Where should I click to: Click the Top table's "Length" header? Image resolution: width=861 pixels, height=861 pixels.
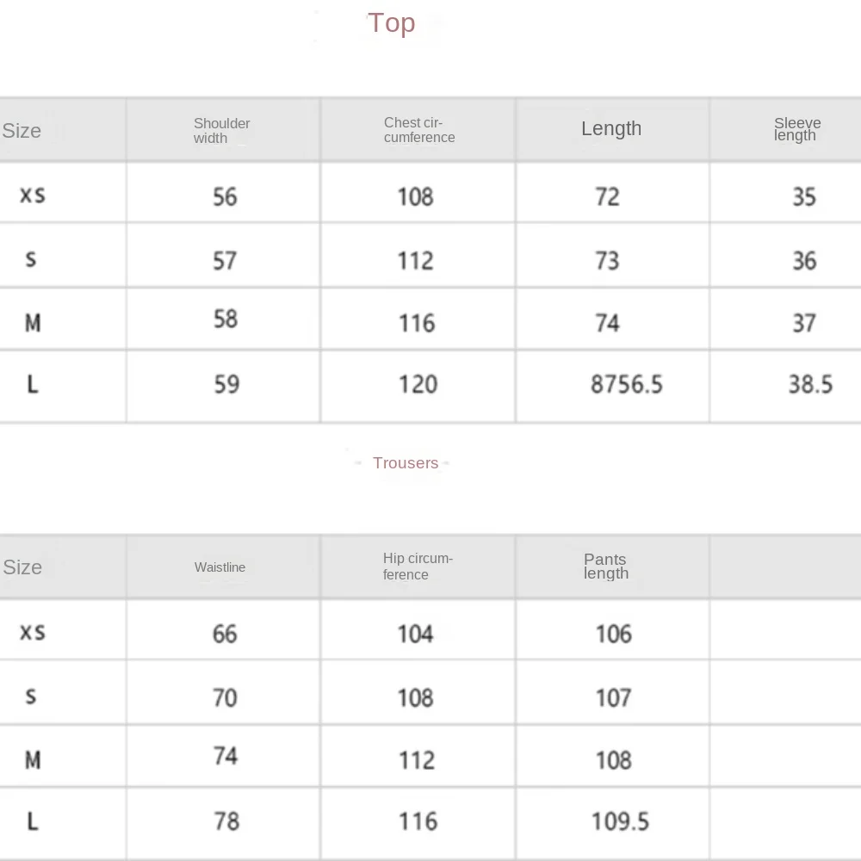pyautogui.click(x=611, y=129)
